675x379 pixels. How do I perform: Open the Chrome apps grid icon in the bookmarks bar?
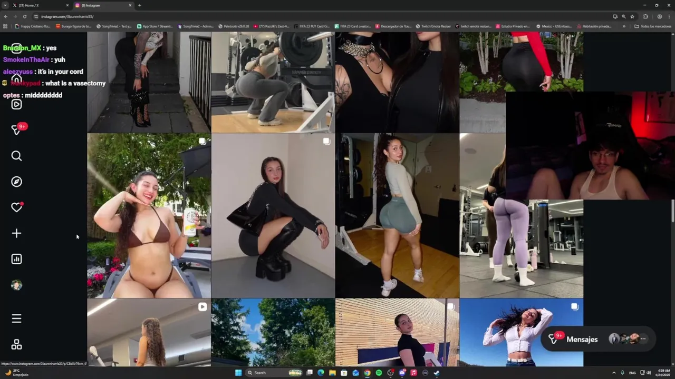click(x=5, y=26)
